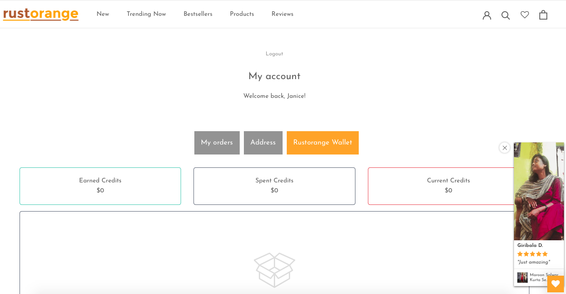Open Maroon Salwar Kurta product thumbnail
The height and width of the screenshot is (294, 566).
[522, 277]
